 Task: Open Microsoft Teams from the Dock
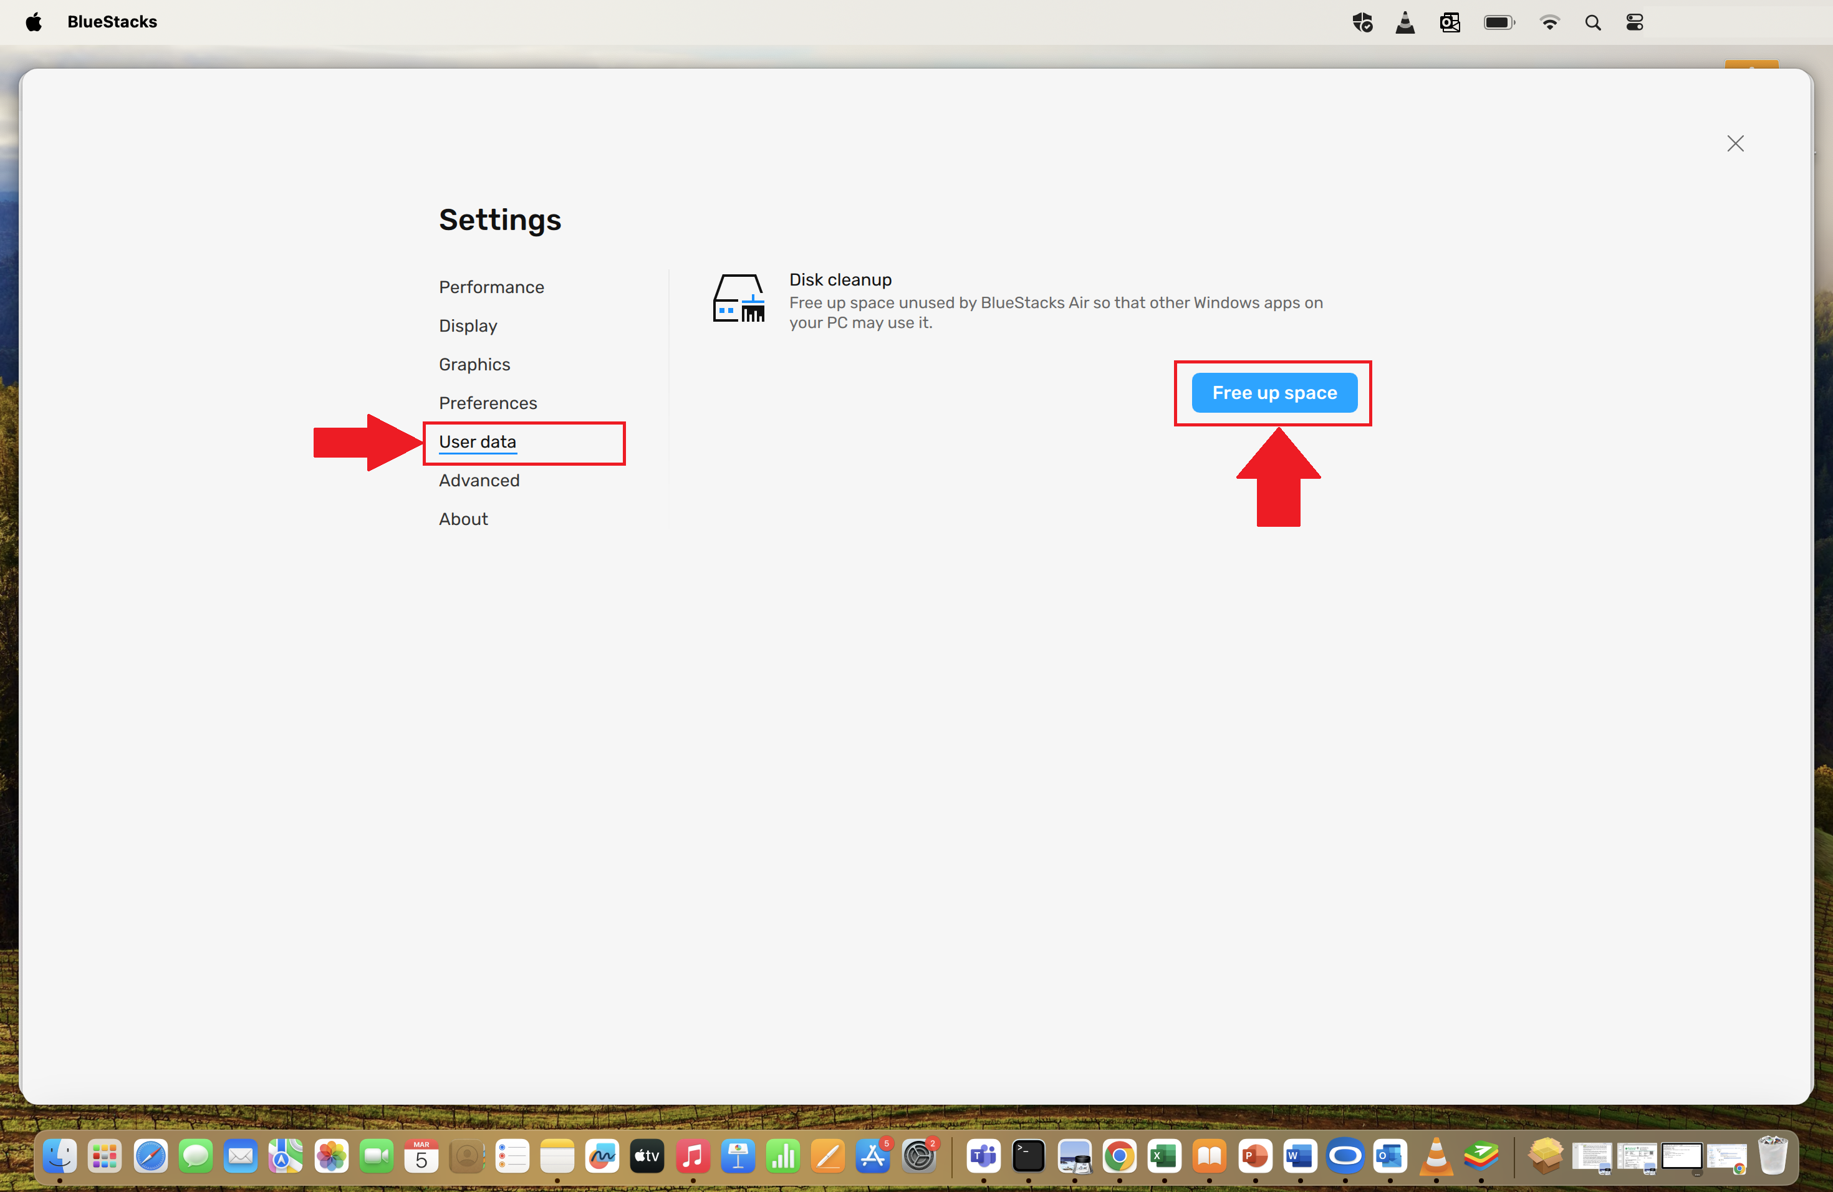[983, 1156]
